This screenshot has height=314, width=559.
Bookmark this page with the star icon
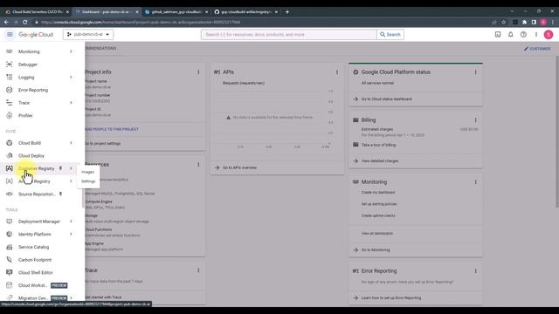[x=503, y=22]
